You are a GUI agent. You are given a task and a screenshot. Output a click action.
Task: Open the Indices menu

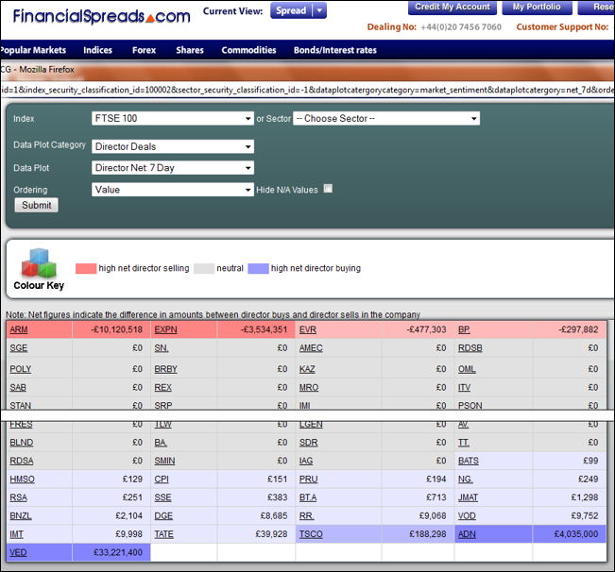point(97,50)
